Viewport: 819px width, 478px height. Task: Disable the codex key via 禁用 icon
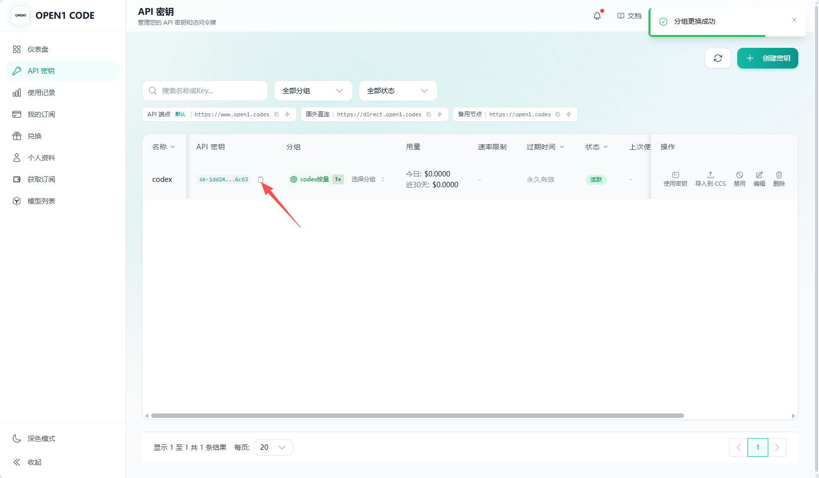(x=739, y=179)
